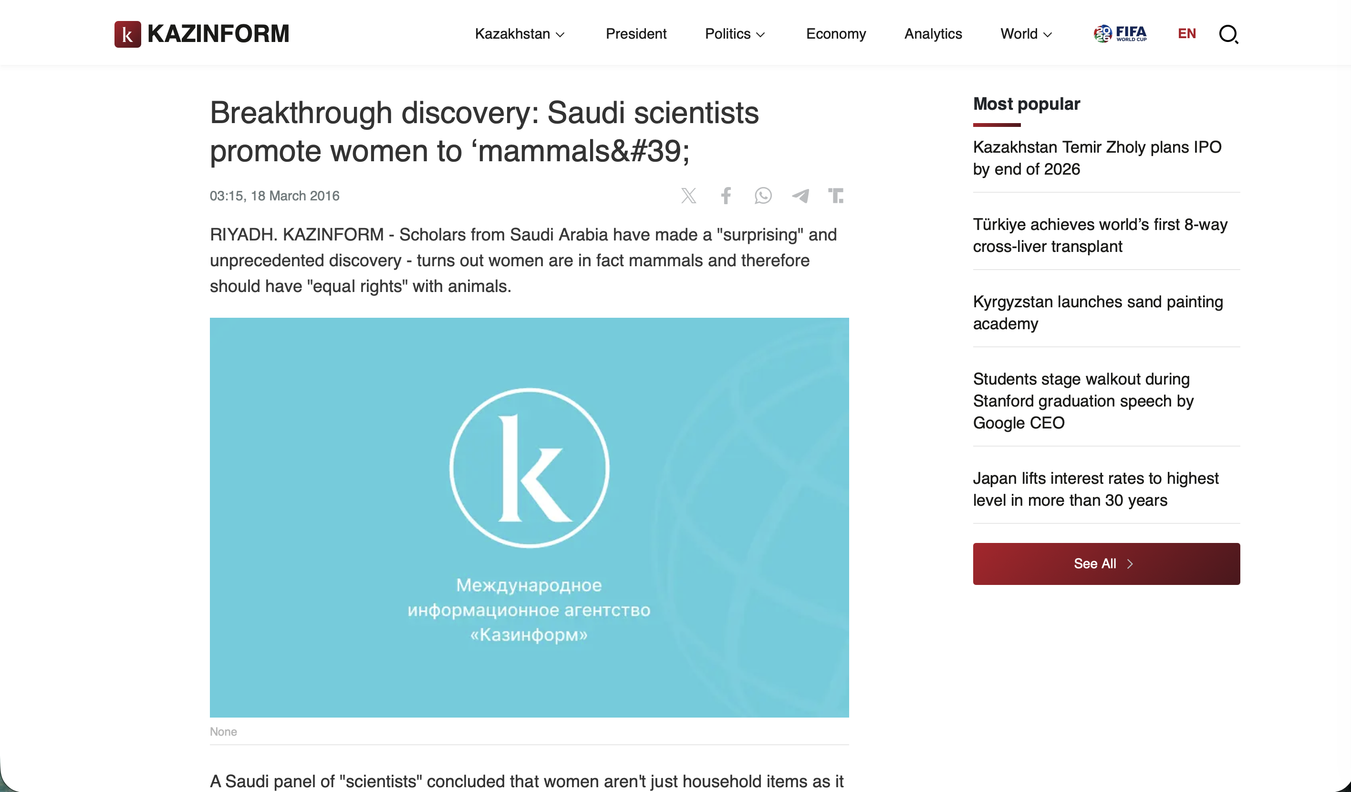Share article via WhatsApp icon

click(763, 196)
